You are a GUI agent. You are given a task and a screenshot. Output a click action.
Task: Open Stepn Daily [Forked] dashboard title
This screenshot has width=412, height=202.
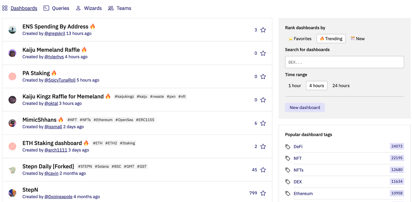[x=48, y=166]
